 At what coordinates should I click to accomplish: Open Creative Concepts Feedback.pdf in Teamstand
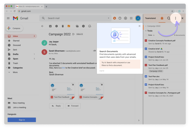164,42
